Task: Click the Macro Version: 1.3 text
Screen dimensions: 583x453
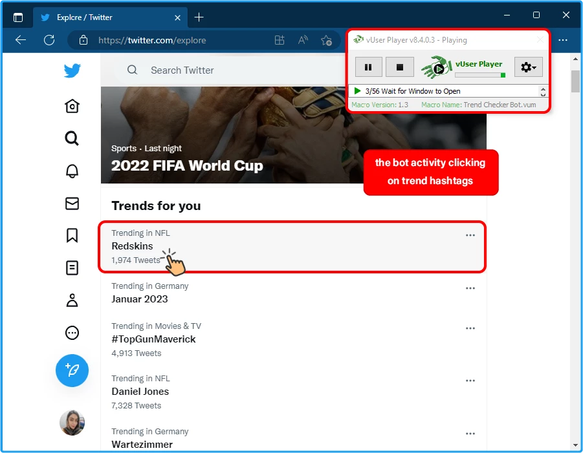Action: (380, 105)
